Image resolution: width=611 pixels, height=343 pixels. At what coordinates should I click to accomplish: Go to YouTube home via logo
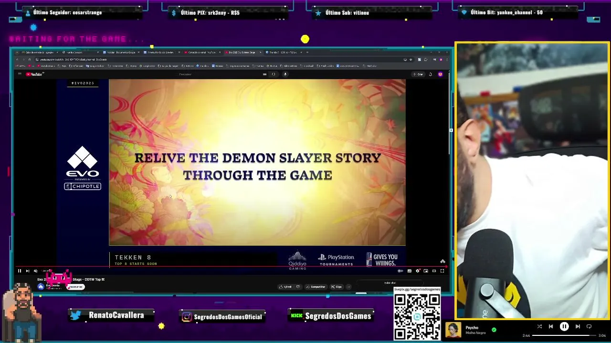tap(34, 74)
